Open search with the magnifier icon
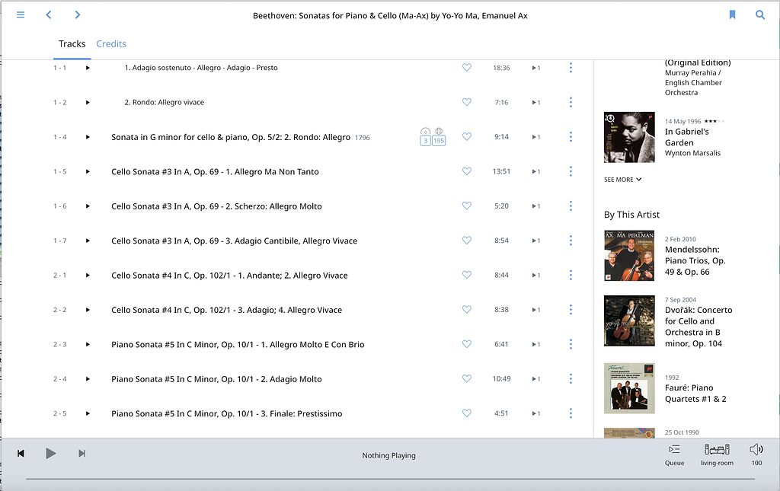The height and width of the screenshot is (491, 780). pos(759,15)
